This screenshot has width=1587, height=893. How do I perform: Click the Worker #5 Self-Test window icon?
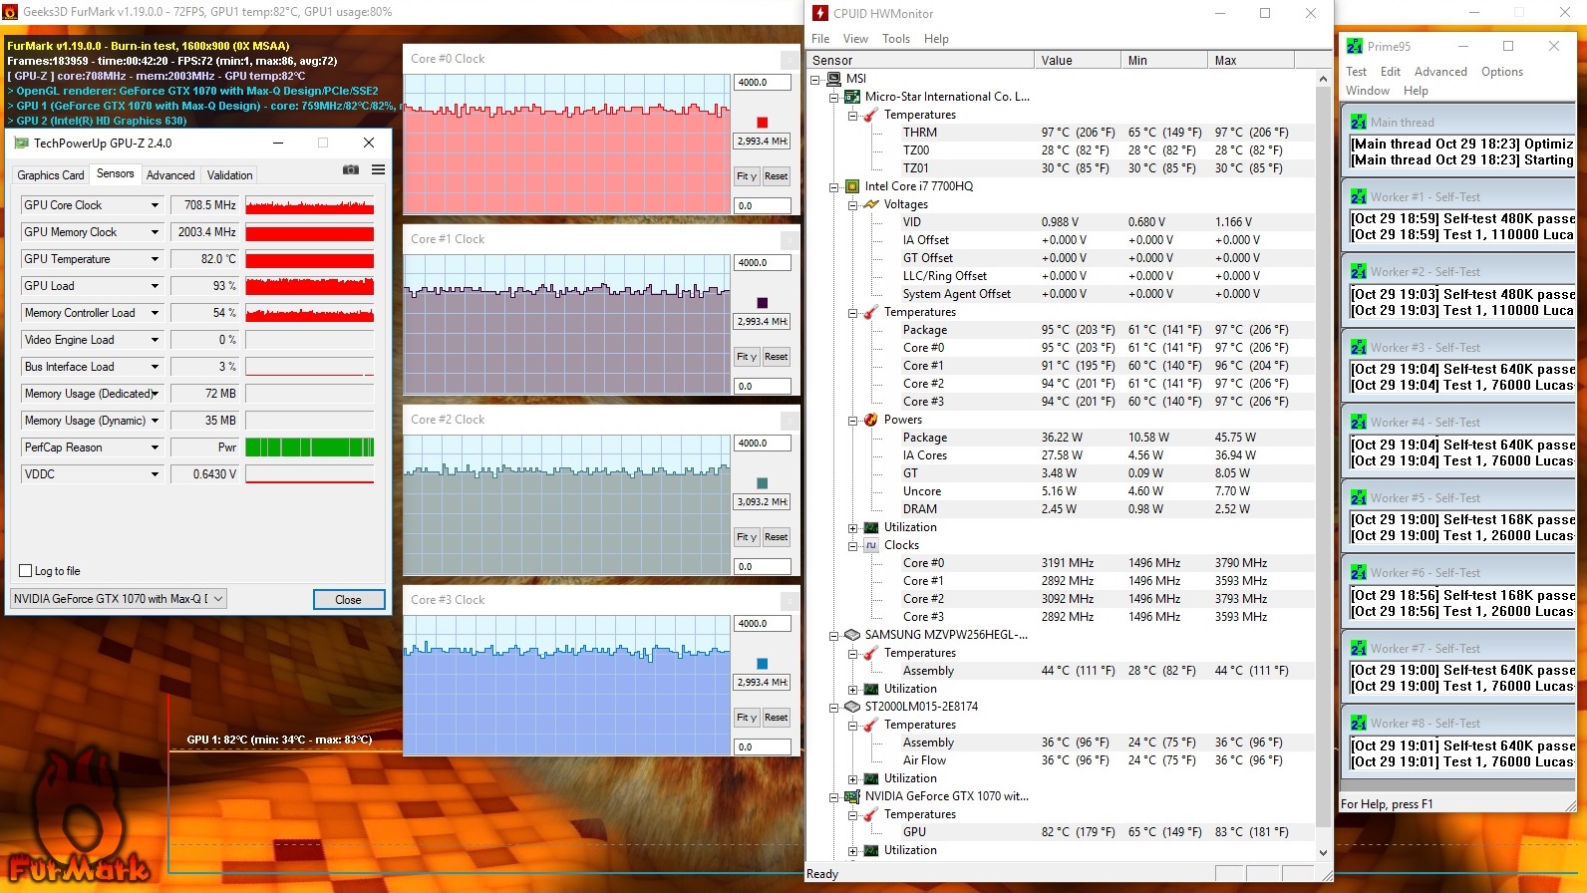point(1359,498)
